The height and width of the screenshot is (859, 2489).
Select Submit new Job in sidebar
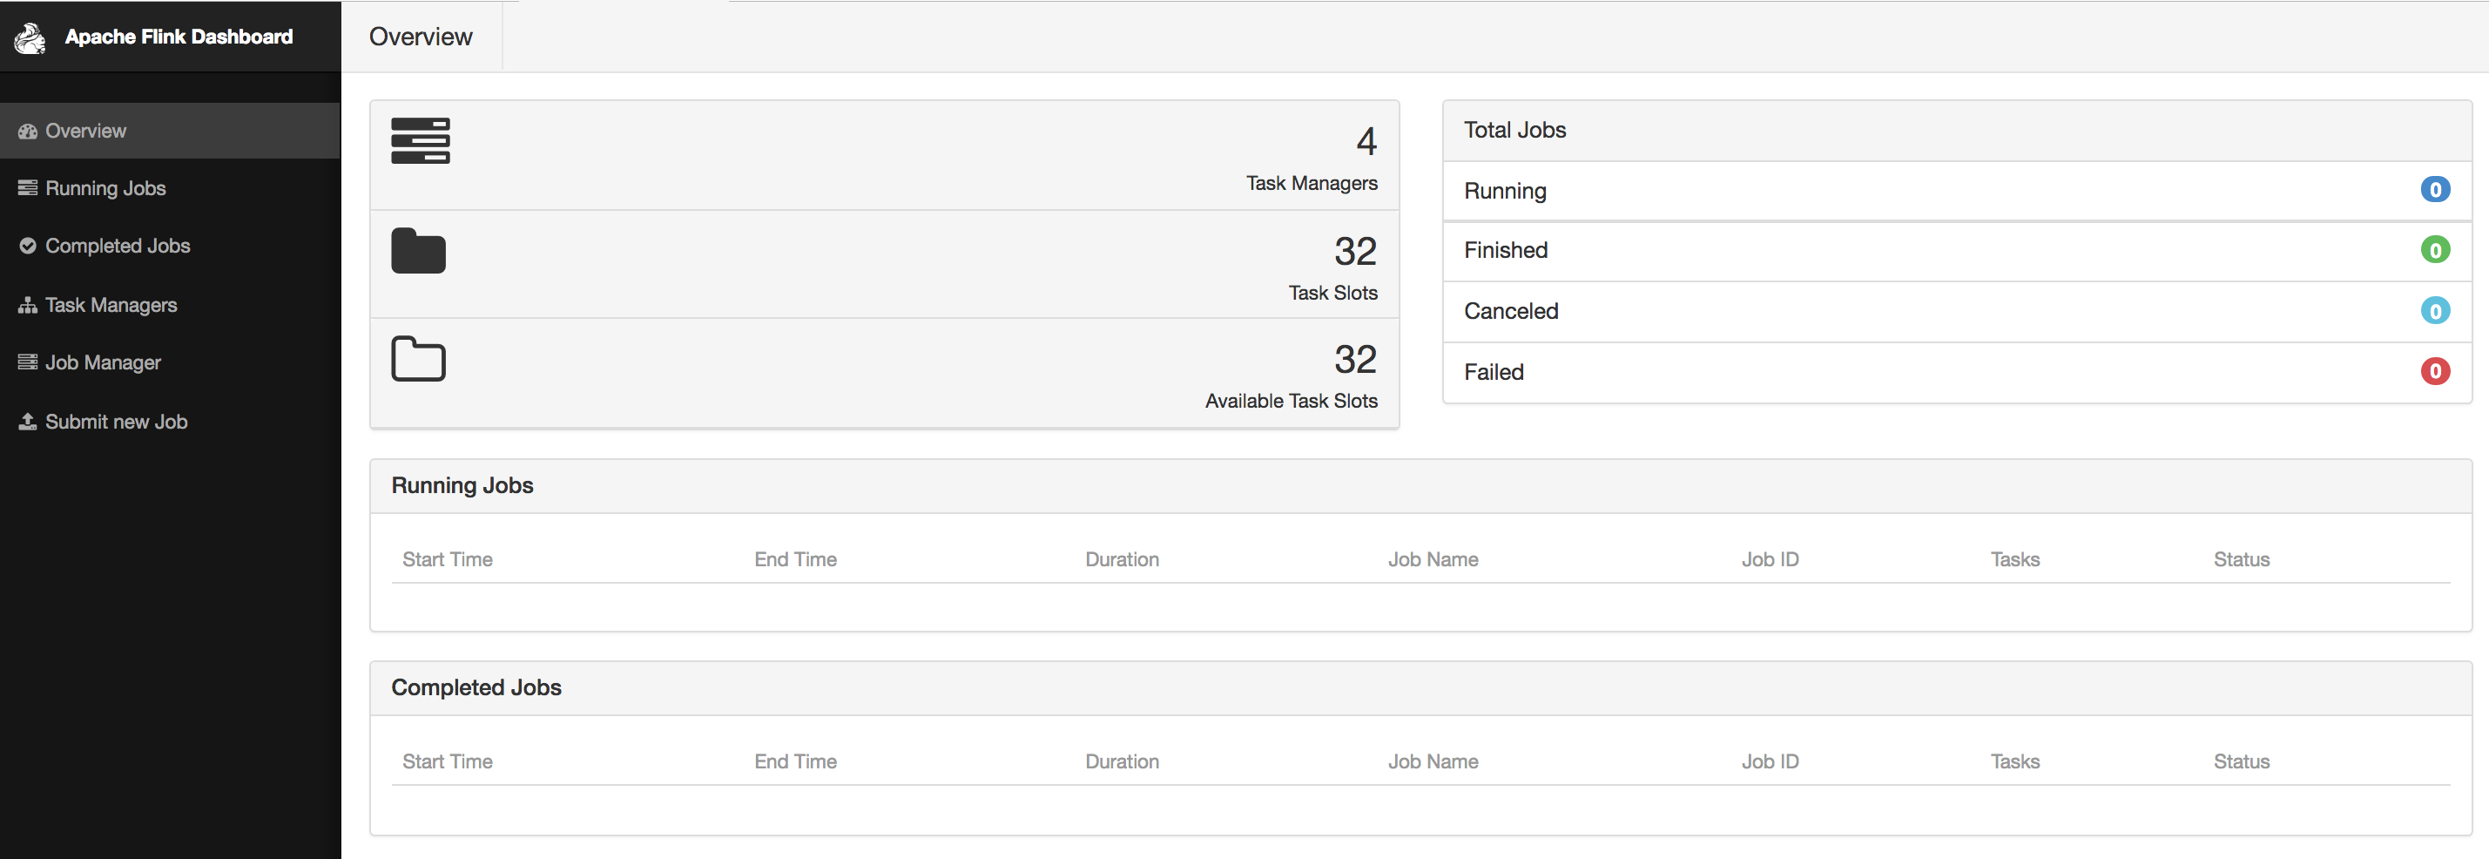116,422
